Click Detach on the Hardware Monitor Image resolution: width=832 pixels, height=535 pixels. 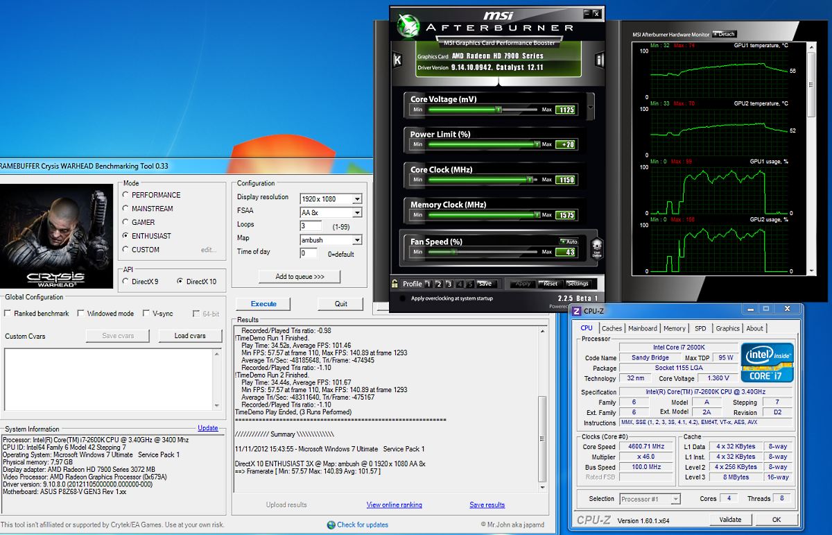pos(725,34)
